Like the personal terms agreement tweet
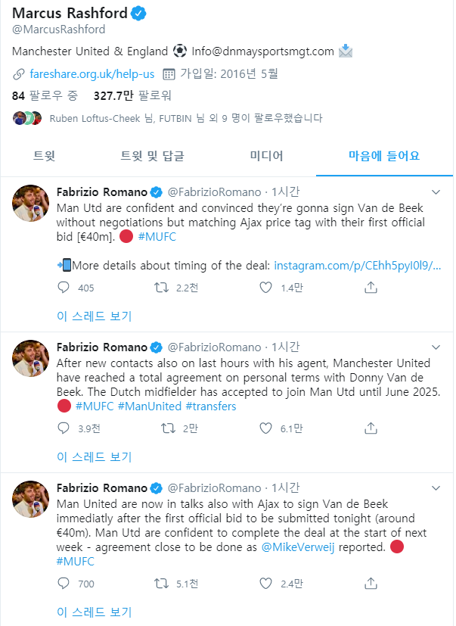The width and height of the screenshot is (456, 626). click(265, 428)
